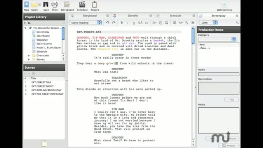Click the Tag button
The width and height of the screenshot is (263, 148).
point(231,99)
